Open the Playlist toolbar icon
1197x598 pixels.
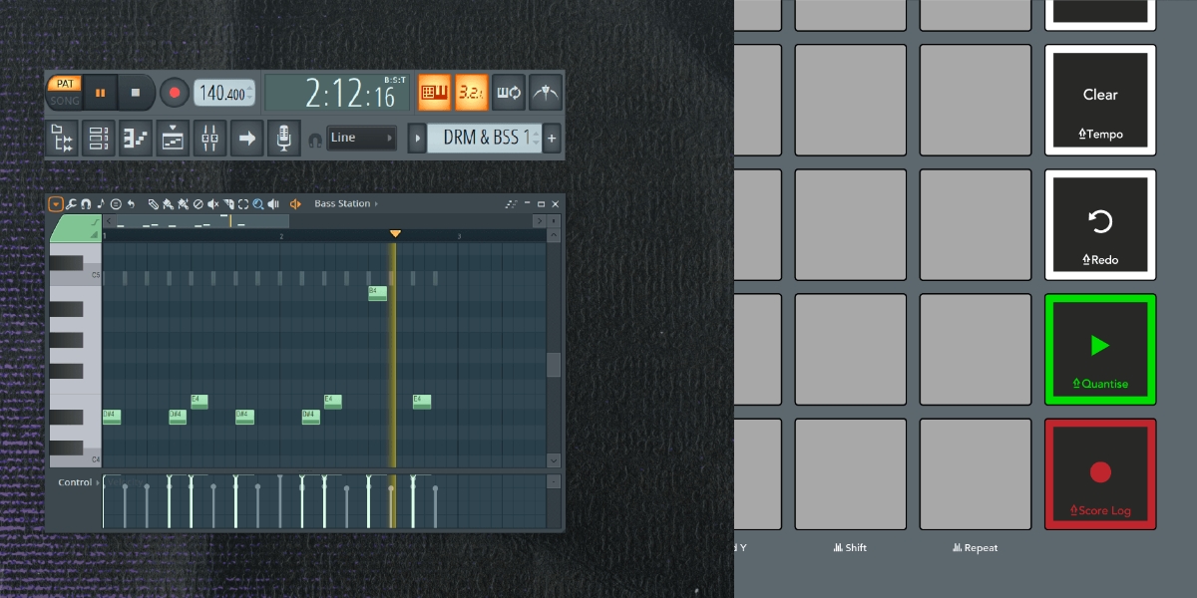[173, 138]
